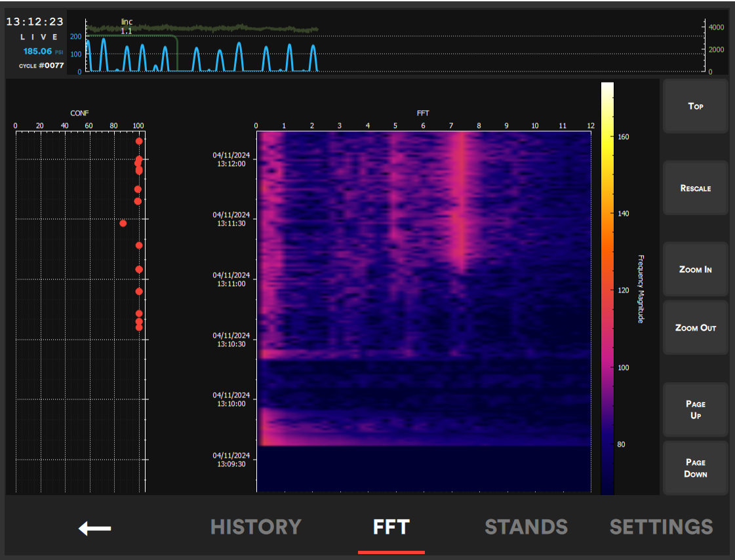Click the FFT chart title above the heatmap
The width and height of the screenshot is (735, 560).
(423, 113)
